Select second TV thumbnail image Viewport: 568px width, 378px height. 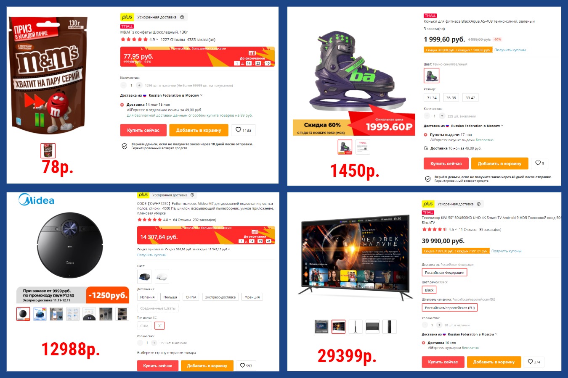pyautogui.click(x=338, y=326)
